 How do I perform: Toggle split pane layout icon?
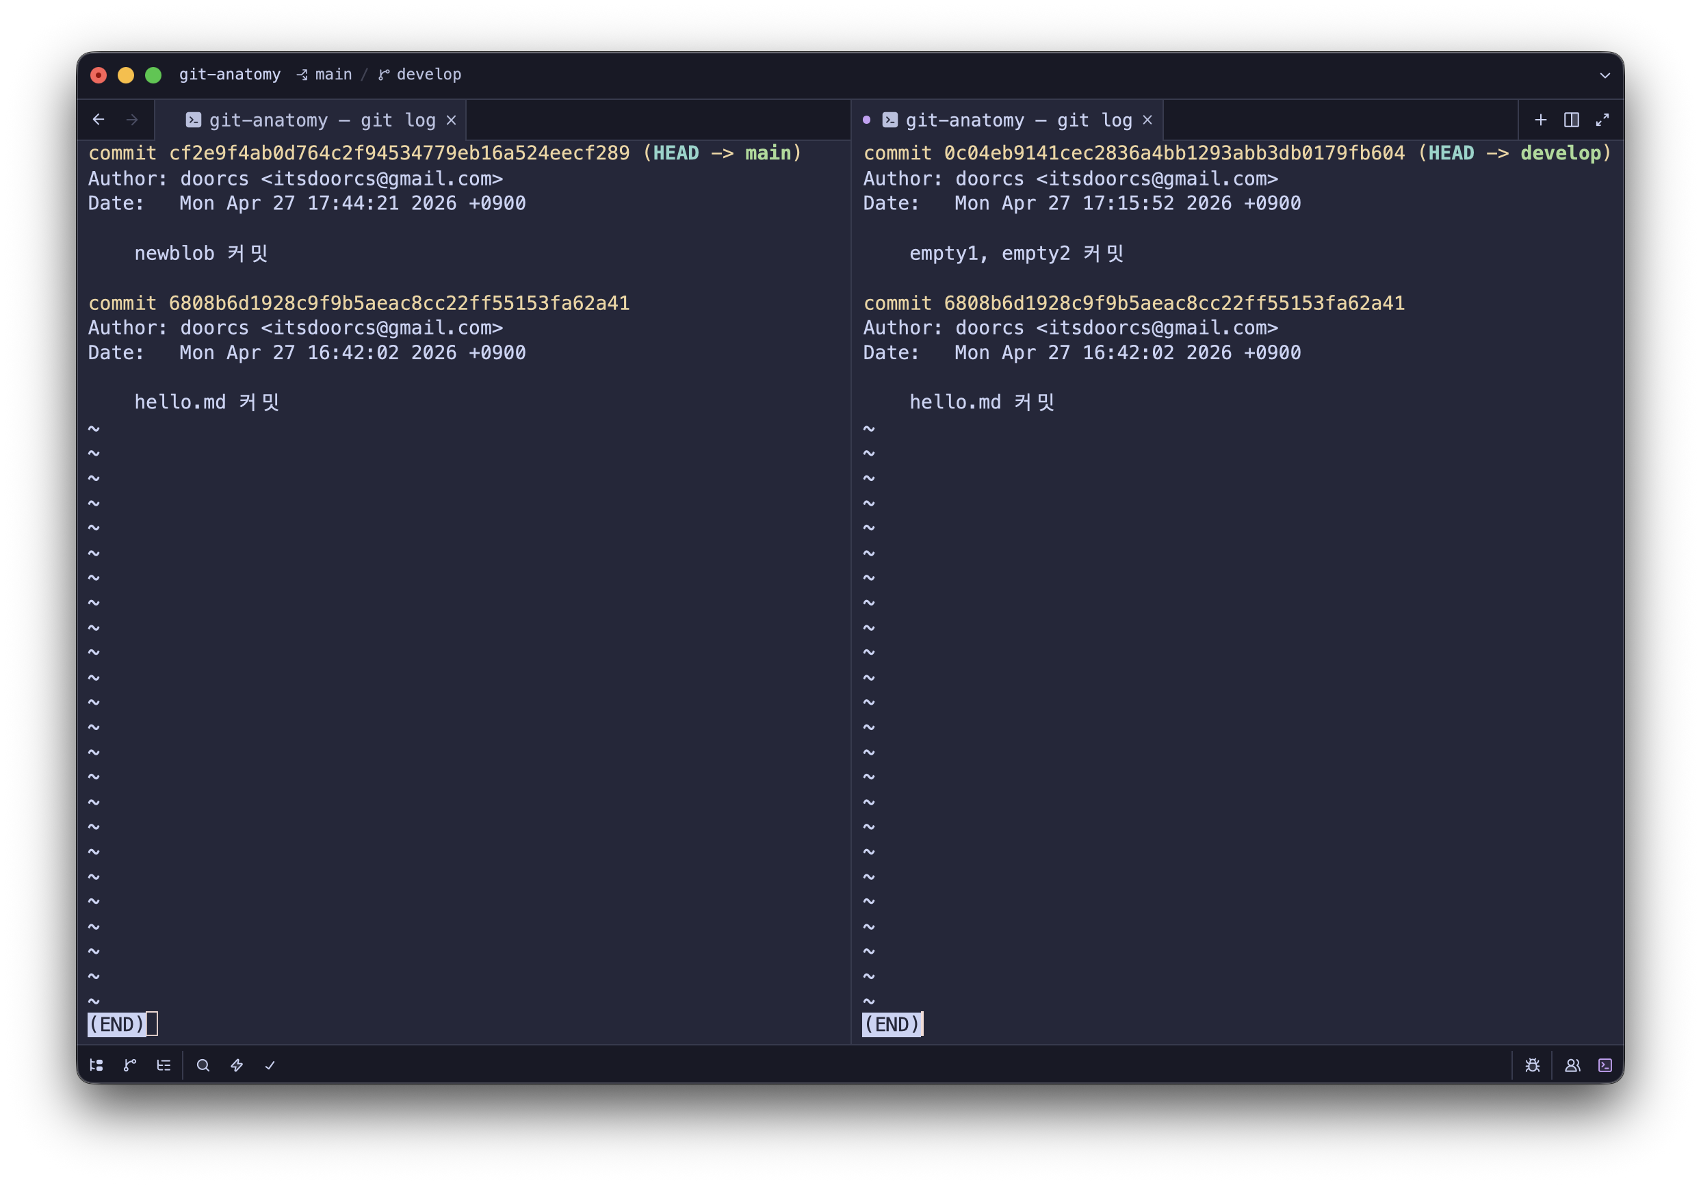1572,120
